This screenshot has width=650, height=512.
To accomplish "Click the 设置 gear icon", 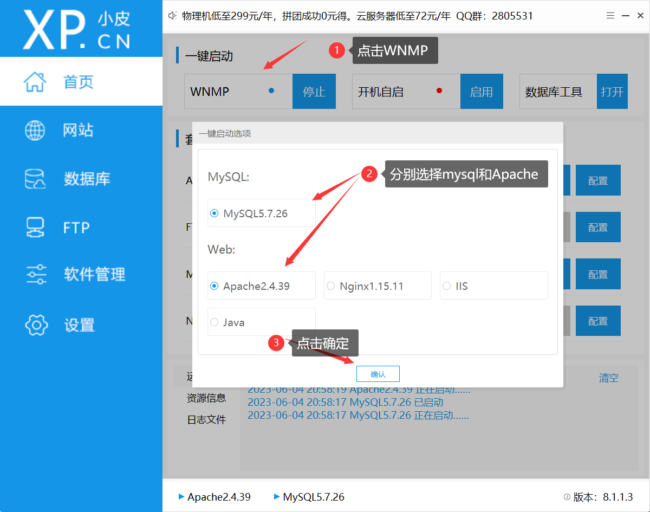I will 36,325.
